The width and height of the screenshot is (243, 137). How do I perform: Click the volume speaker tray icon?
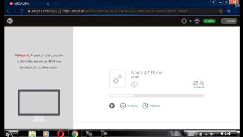pyautogui.click(x=212, y=134)
